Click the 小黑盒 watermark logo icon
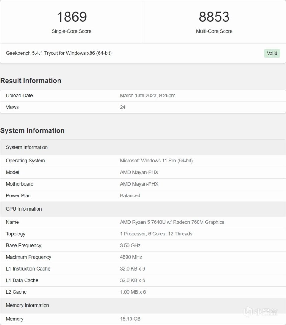This screenshot has width=286, height=325. 248,312
